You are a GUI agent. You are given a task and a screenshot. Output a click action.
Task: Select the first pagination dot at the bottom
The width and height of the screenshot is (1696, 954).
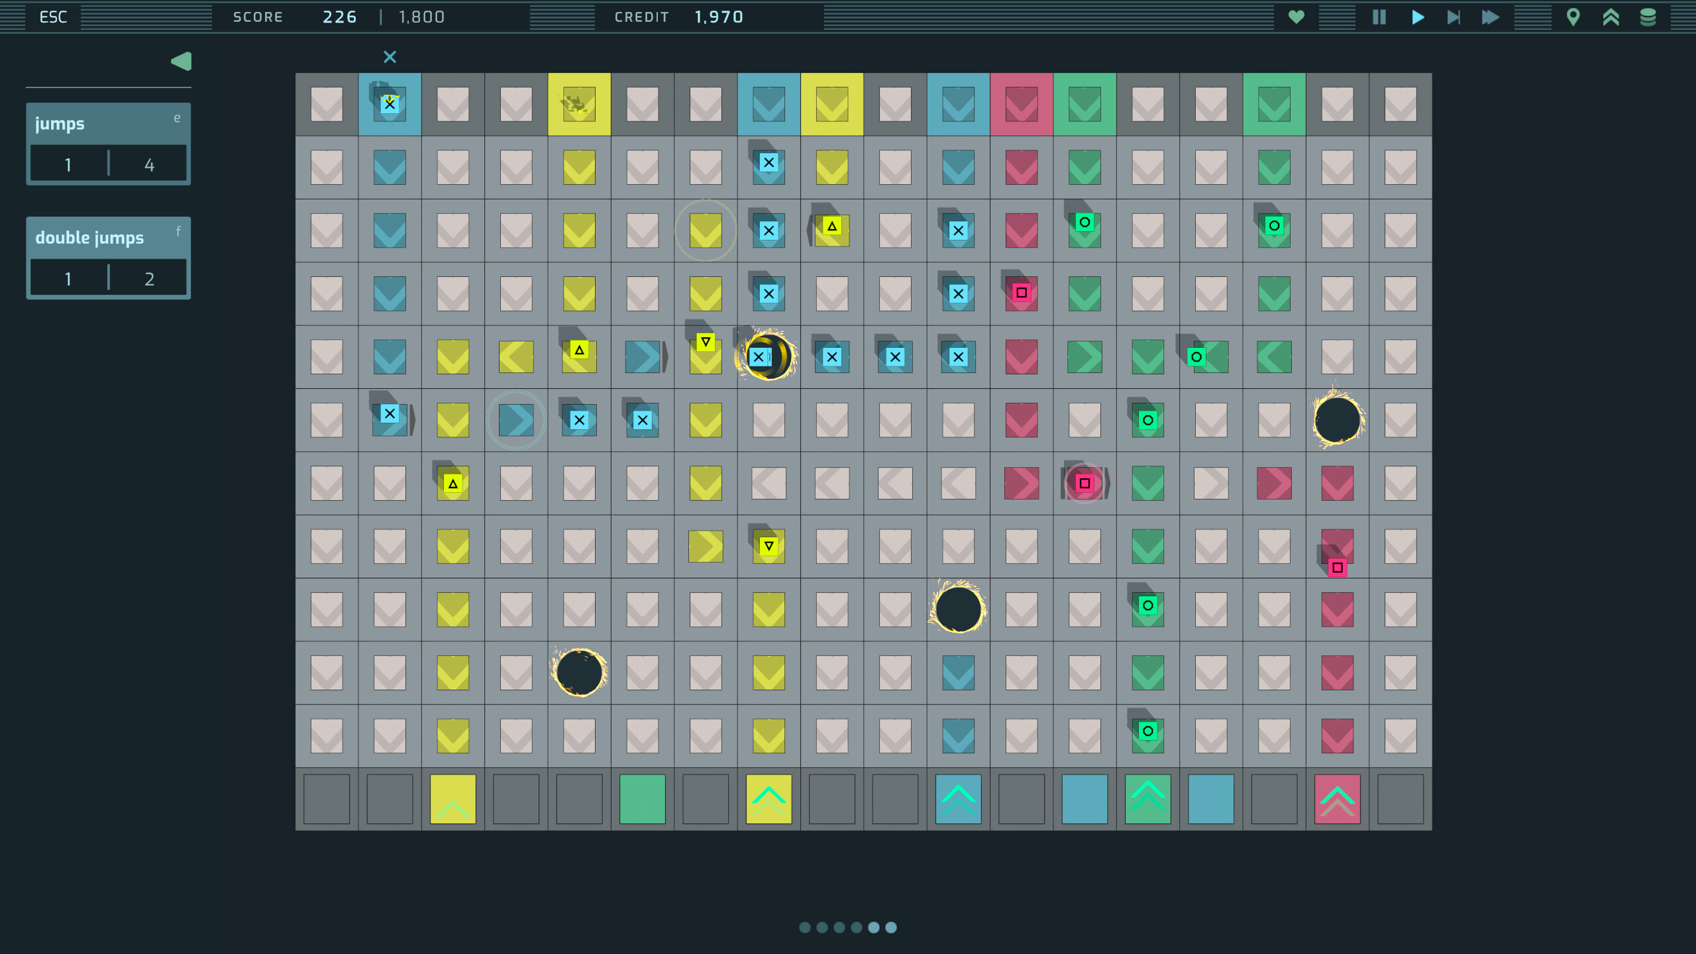point(804,927)
